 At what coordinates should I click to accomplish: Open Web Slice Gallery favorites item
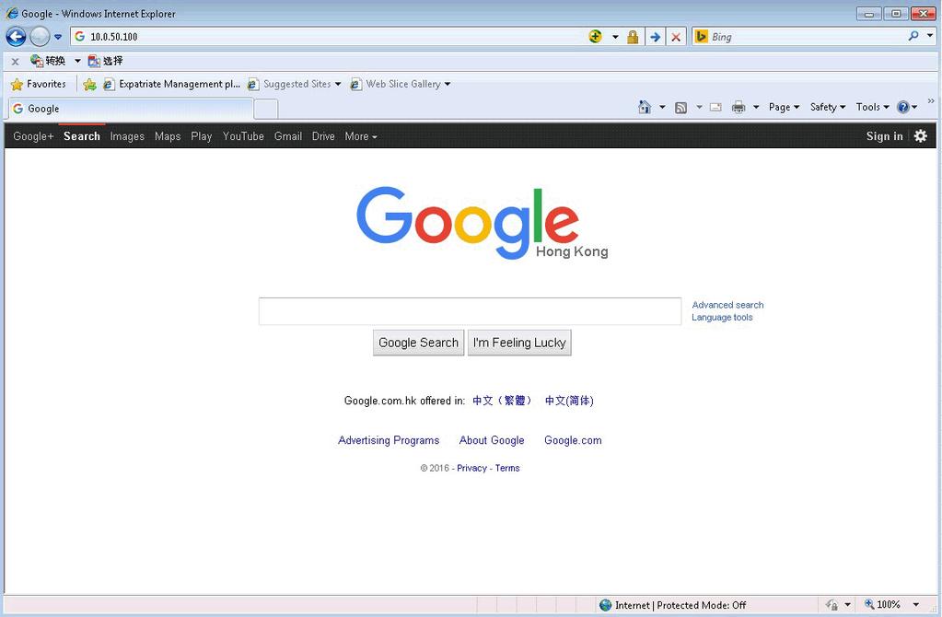(x=401, y=84)
